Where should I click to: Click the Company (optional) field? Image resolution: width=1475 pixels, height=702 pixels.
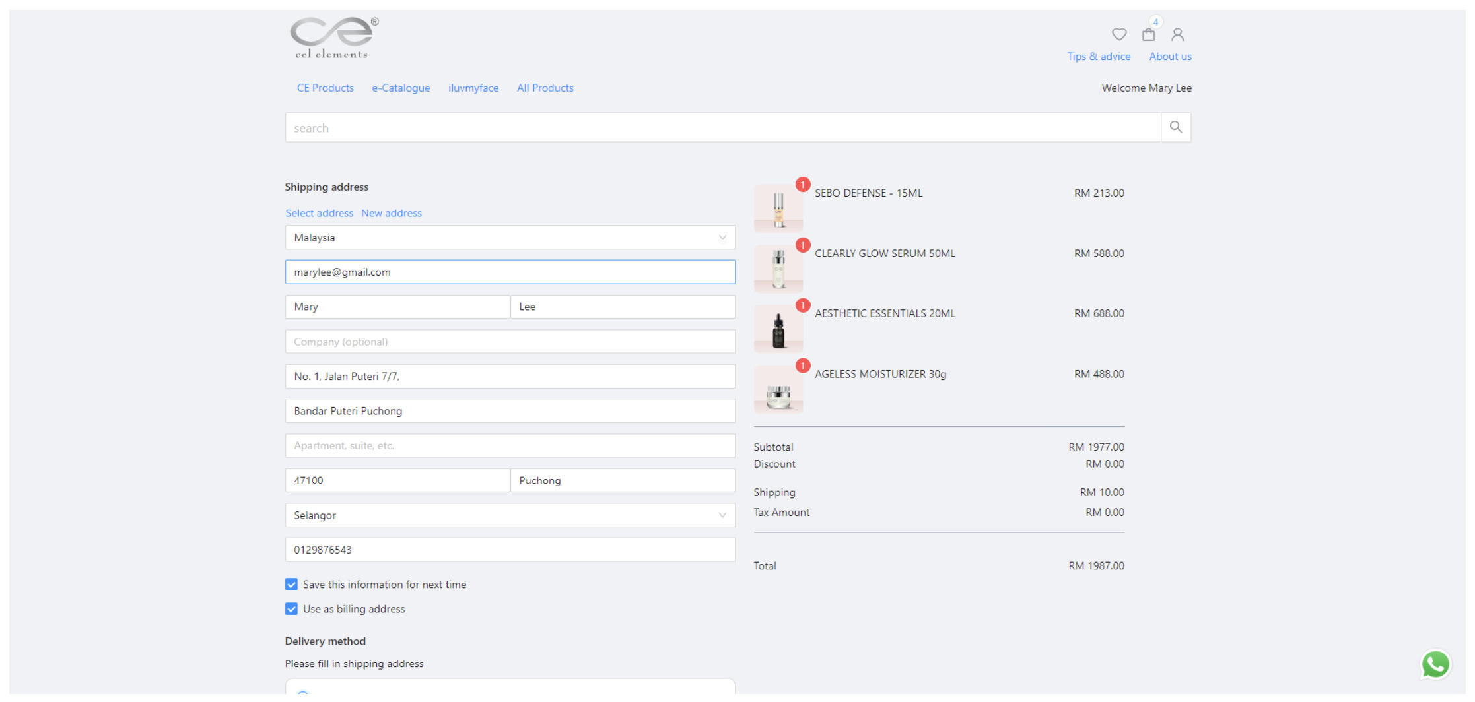pyautogui.click(x=510, y=342)
